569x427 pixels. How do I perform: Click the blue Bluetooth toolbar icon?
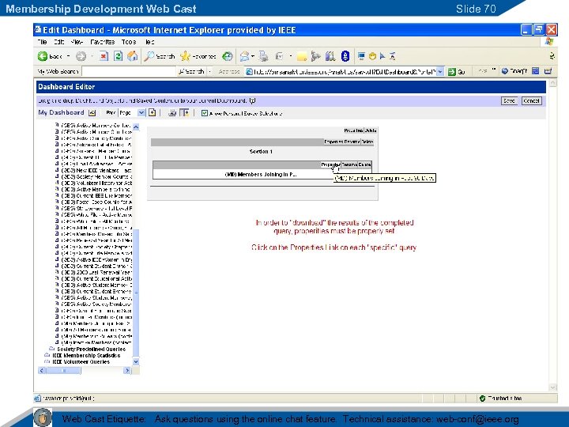point(345,56)
